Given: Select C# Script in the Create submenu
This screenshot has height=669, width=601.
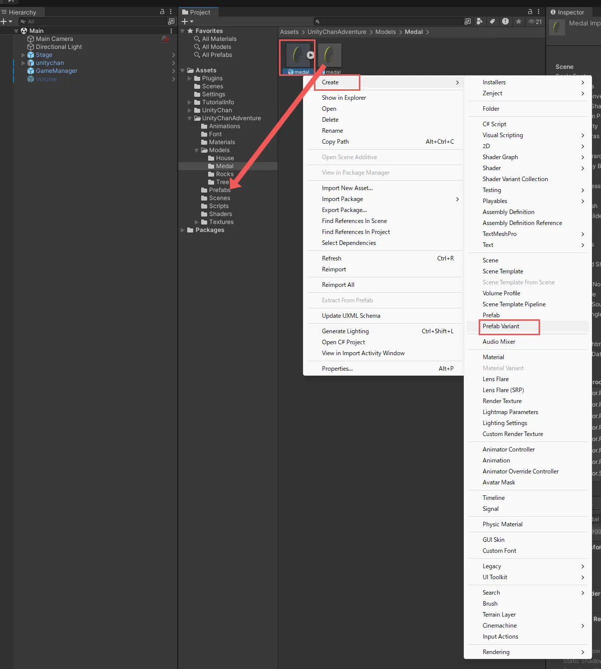Looking at the screenshot, I should click(494, 124).
